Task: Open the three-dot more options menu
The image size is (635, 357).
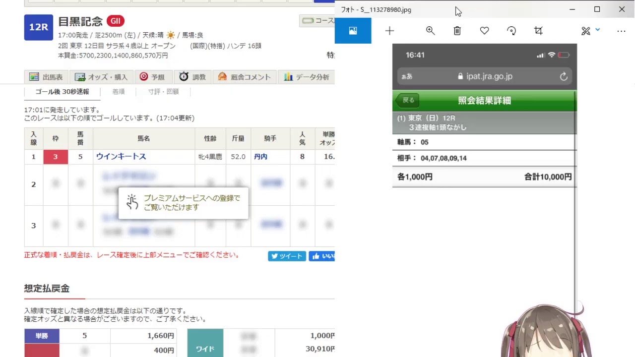Action: (621, 31)
